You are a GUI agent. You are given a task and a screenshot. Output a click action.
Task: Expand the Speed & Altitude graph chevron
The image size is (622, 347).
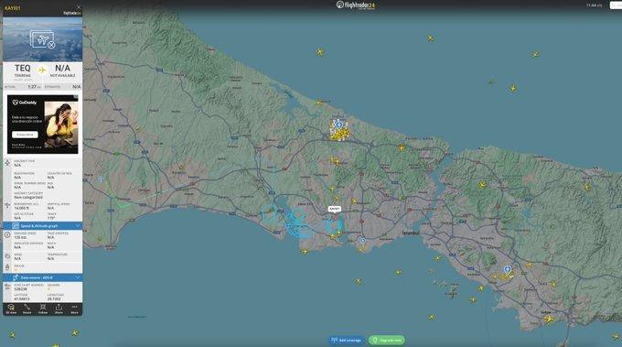[78, 225]
